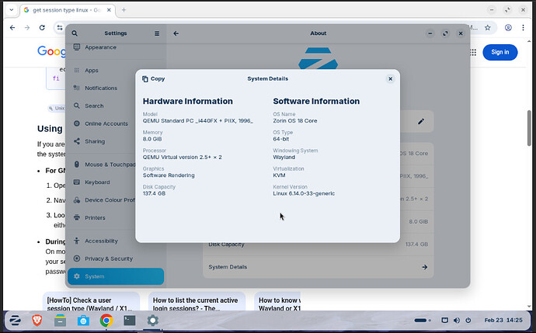The width and height of the screenshot is (536, 333).
Task: Open the Files manager from taskbar
Action: point(60,320)
